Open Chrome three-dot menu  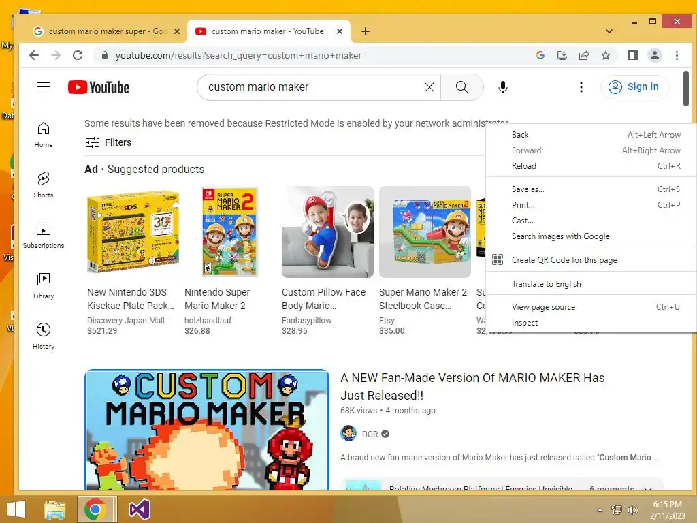coord(677,55)
